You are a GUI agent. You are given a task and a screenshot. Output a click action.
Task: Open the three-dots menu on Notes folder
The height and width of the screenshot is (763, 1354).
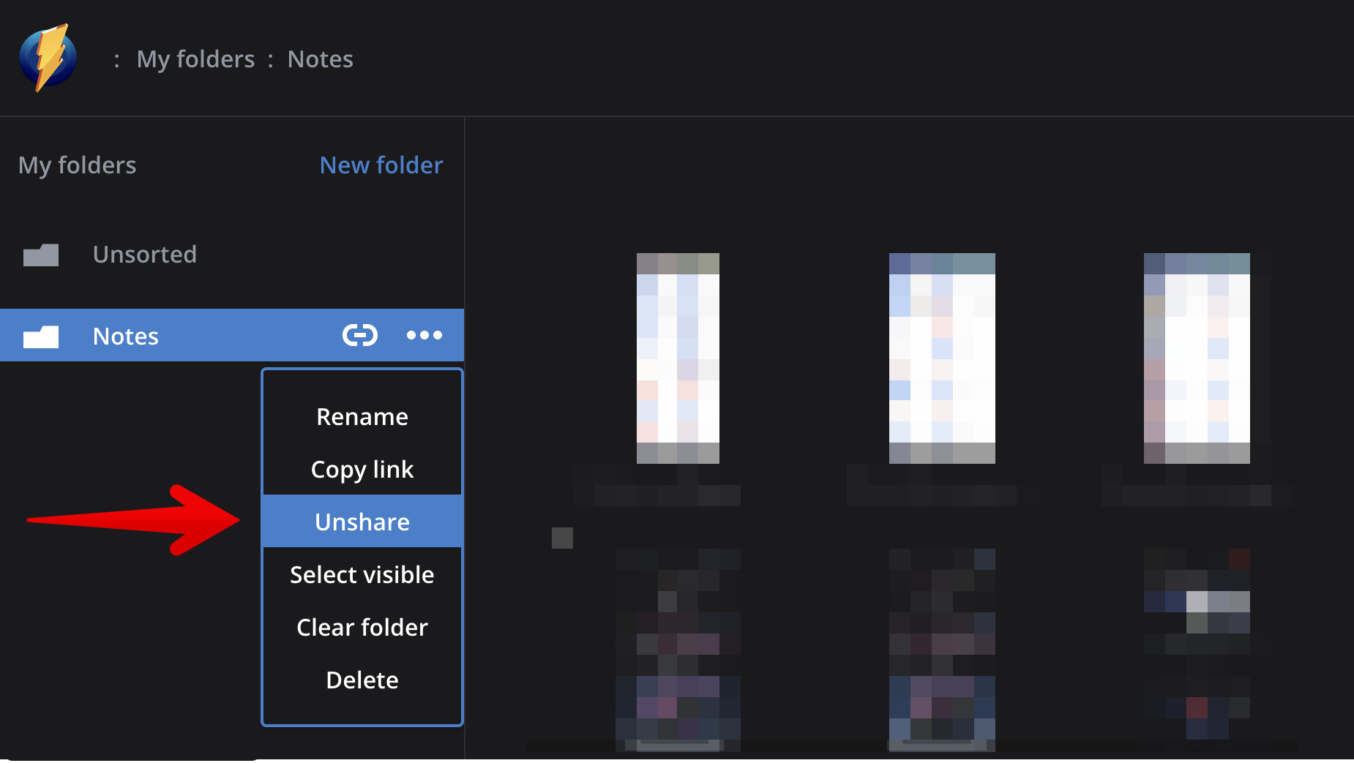point(424,336)
